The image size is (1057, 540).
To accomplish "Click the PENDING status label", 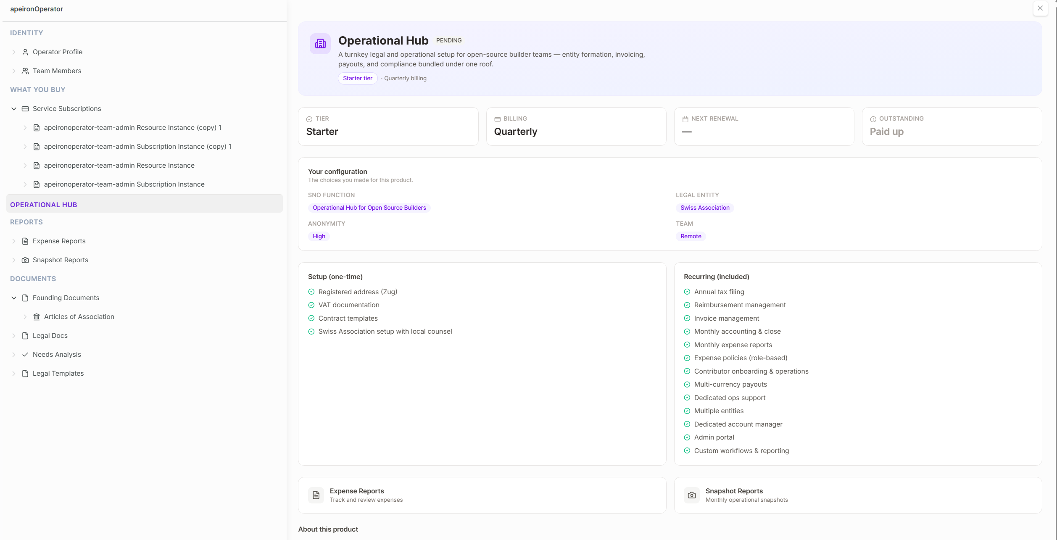I will 449,41.
